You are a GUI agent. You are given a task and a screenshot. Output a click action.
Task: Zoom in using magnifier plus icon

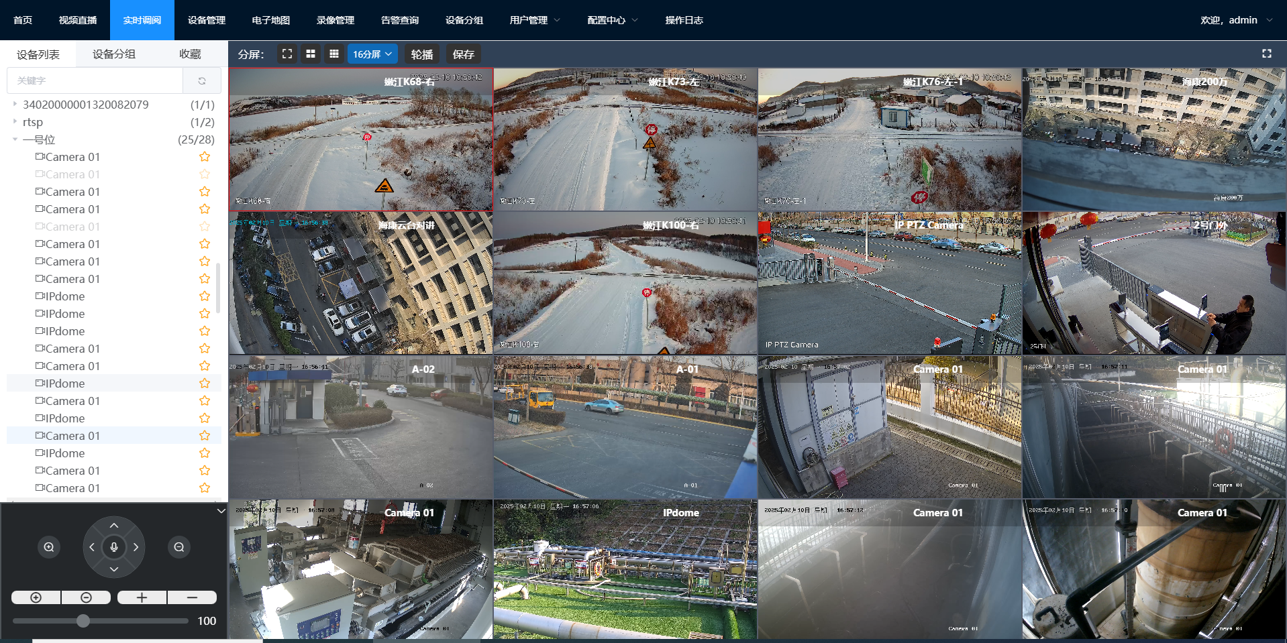pos(49,547)
